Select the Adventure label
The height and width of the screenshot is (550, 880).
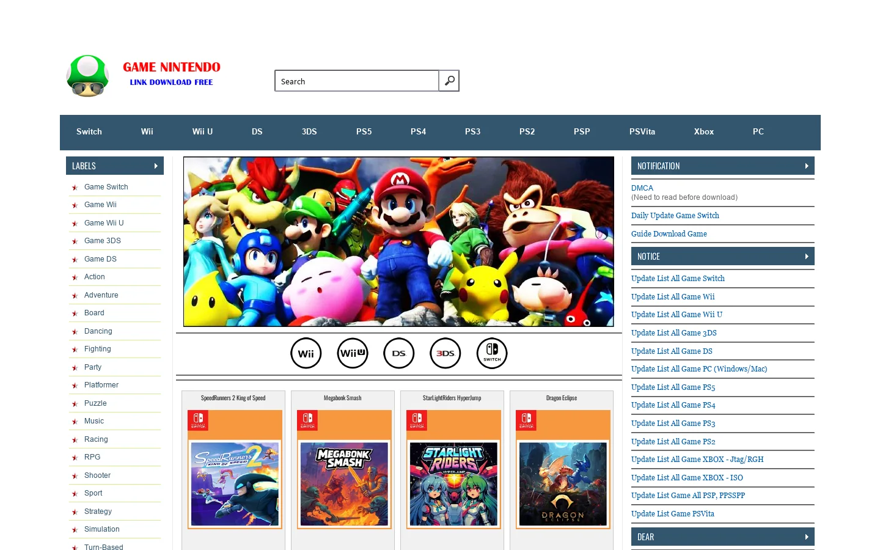(101, 295)
